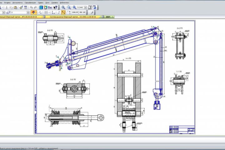The width and height of the screenshot is (225, 150).
Task: Open the Properties icon next to brush
Action: (26, 7)
